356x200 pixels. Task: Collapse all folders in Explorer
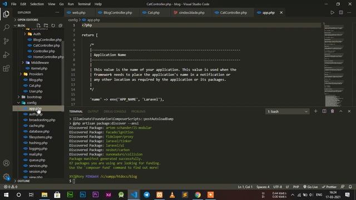point(60,26)
